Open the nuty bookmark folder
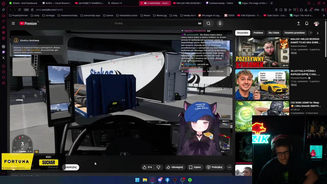This screenshot has height=184, width=327. (173, 15)
